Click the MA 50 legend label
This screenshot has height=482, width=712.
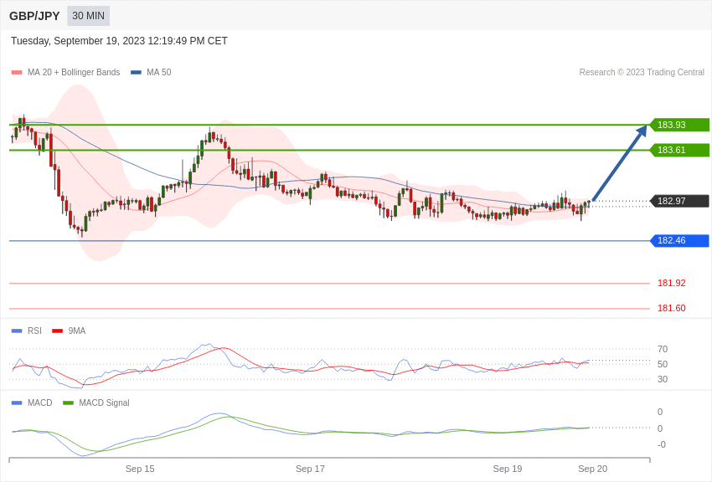159,72
